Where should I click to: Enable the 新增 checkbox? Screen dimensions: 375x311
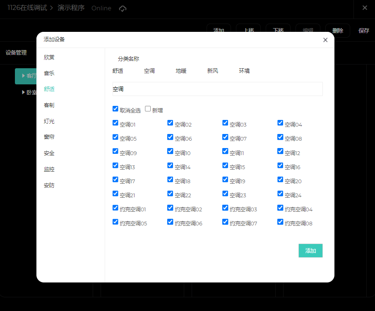coord(148,109)
